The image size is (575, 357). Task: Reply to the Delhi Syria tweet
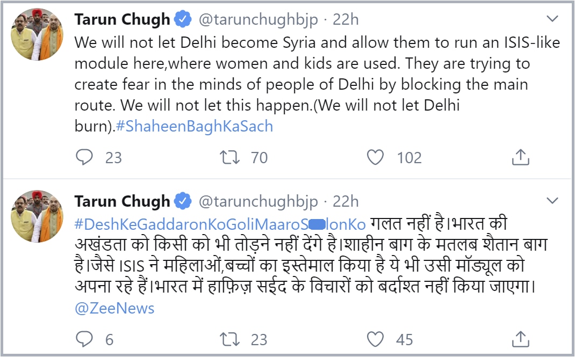(x=84, y=157)
